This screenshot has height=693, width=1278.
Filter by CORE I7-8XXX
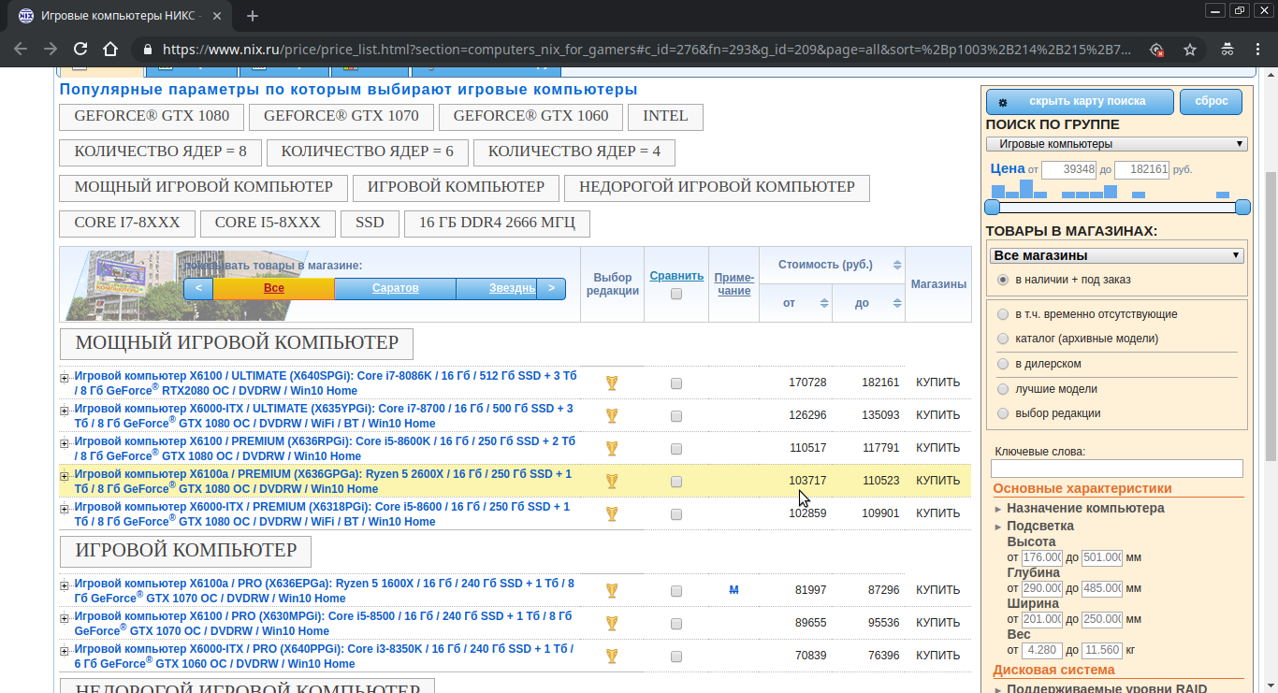pos(127,224)
